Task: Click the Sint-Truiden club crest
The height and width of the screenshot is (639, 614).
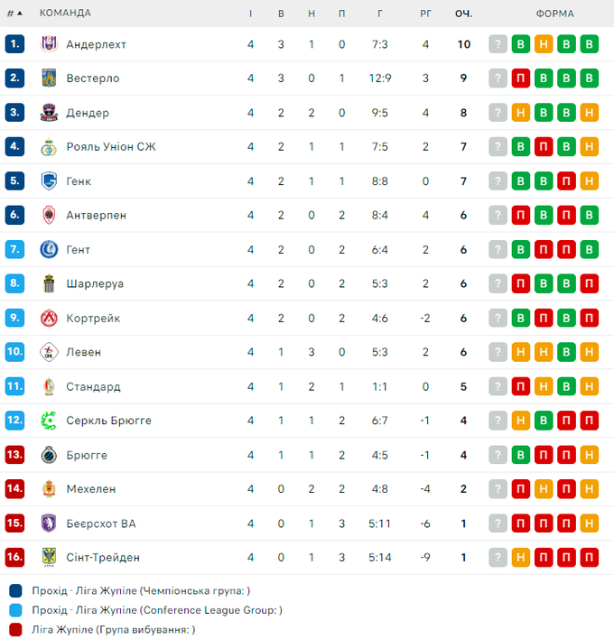Action: tap(49, 558)
